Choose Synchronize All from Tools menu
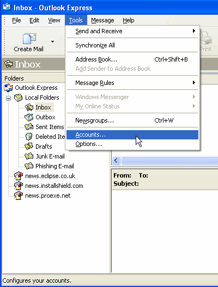Viewport: 218px width, 287px height. pyautogui.click(x=132, y=45)
